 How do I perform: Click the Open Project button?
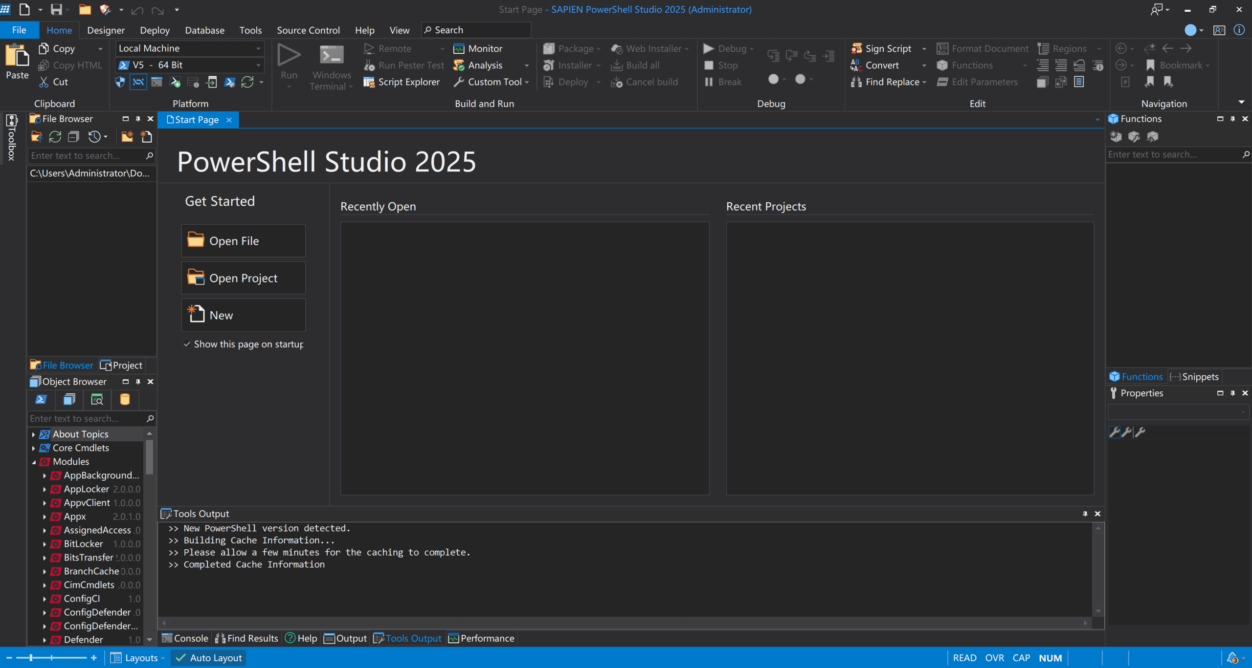pos(243,278)
